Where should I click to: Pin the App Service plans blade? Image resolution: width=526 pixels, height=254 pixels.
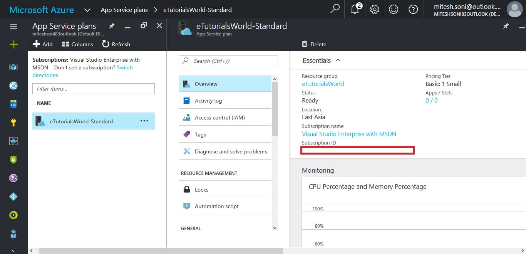tap(112, 26)
